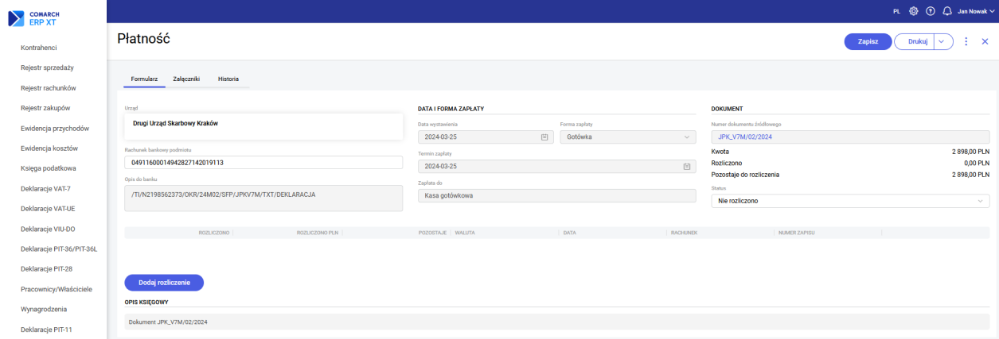Open Deklaracje VAT-7 in sidebar
Image resolution: width=999 pixels, height=339 pixels.
46,188
